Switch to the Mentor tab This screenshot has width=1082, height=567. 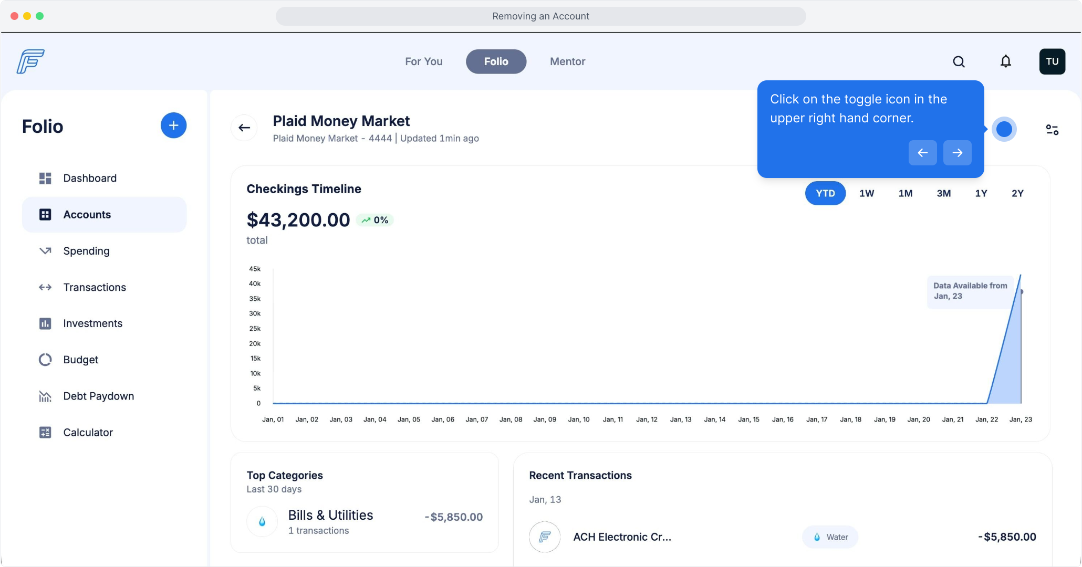[567, 62]
